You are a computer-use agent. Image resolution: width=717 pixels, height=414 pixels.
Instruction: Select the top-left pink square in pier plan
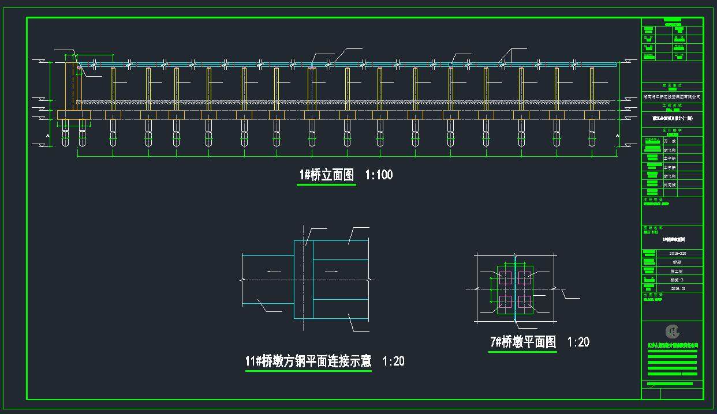coord(506,277)
